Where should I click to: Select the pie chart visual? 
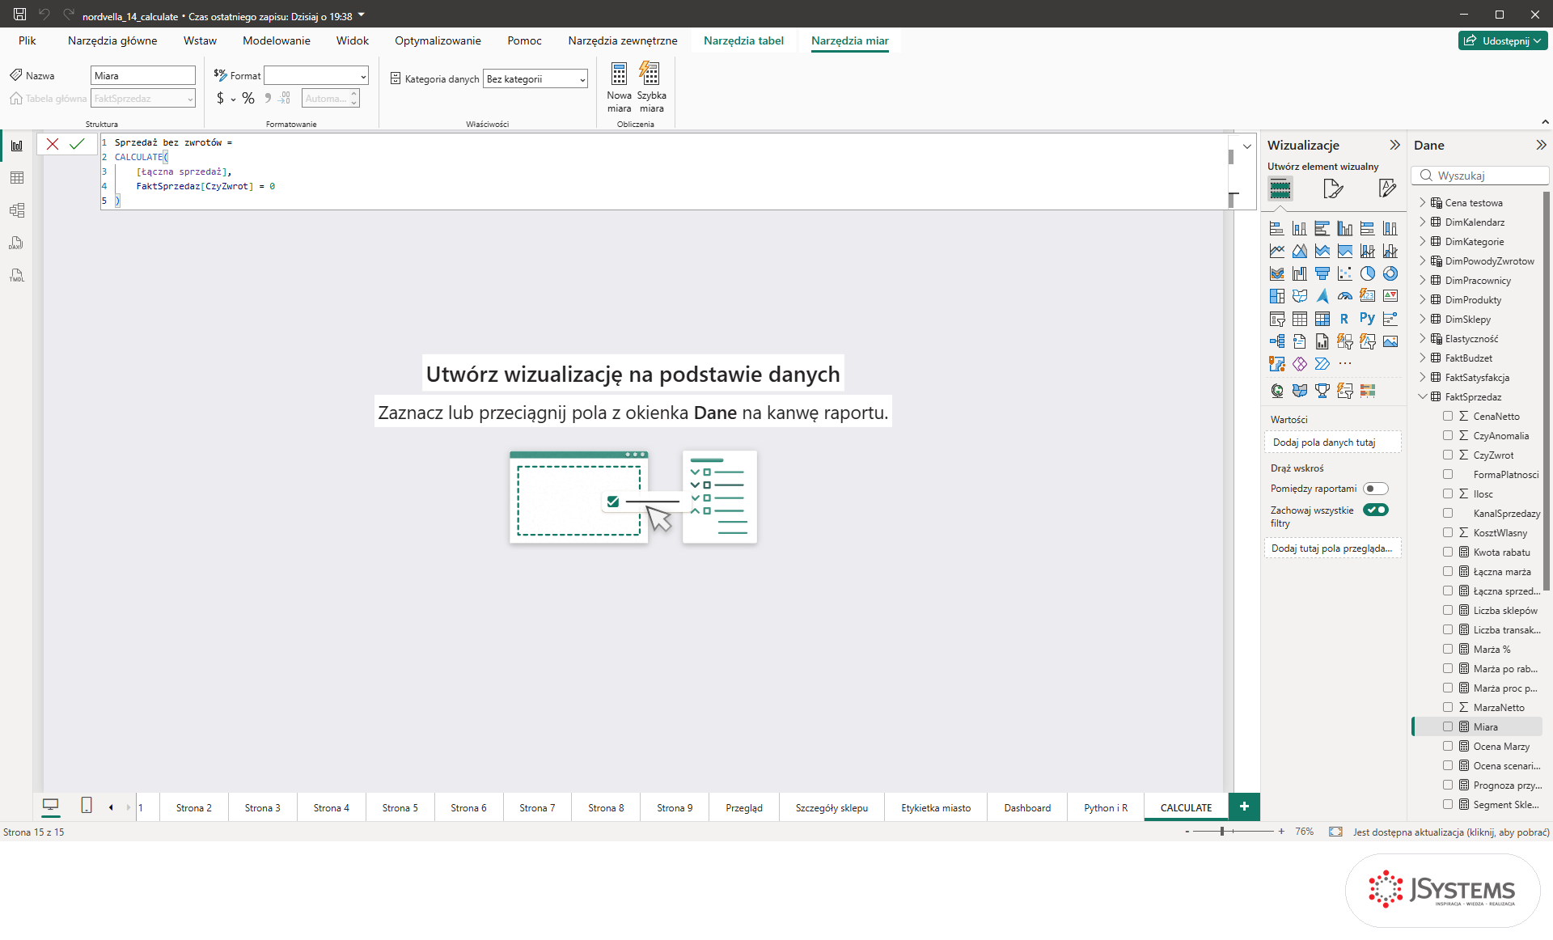[x=1367, y=273]
